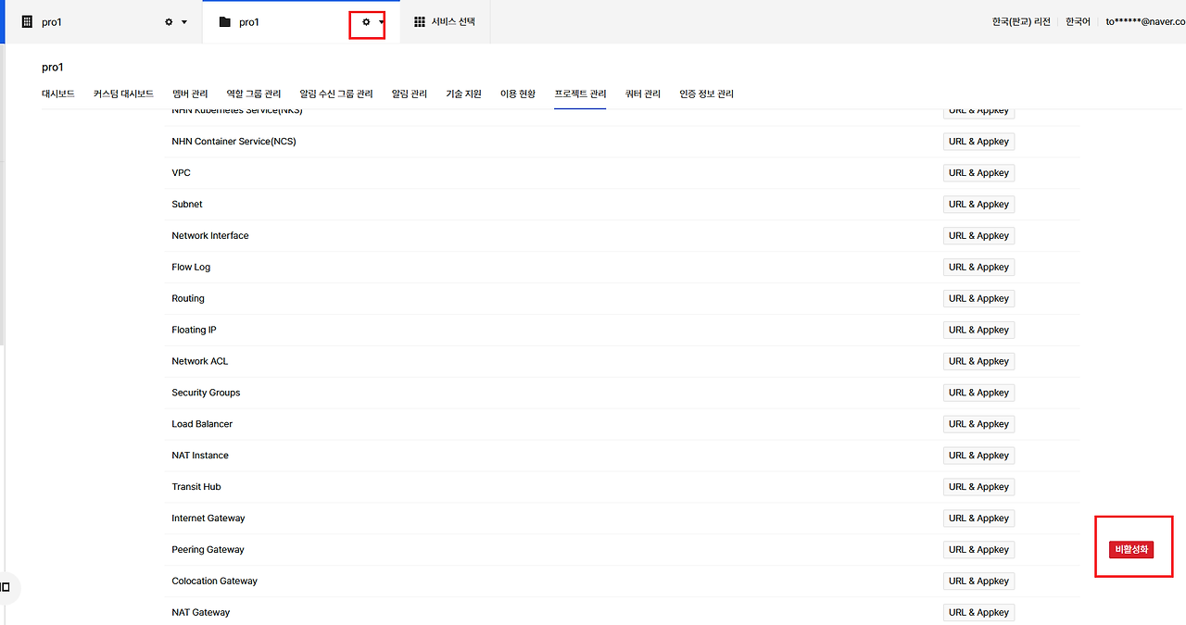
Task: Toggle the sidebar panel icon at the bottom left
Action: click(6, 587)
